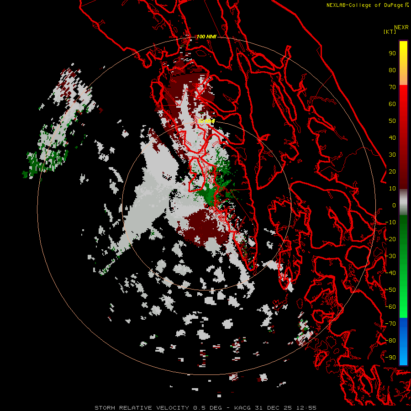Click the 30 value on velocity scale

coord(392,155)
